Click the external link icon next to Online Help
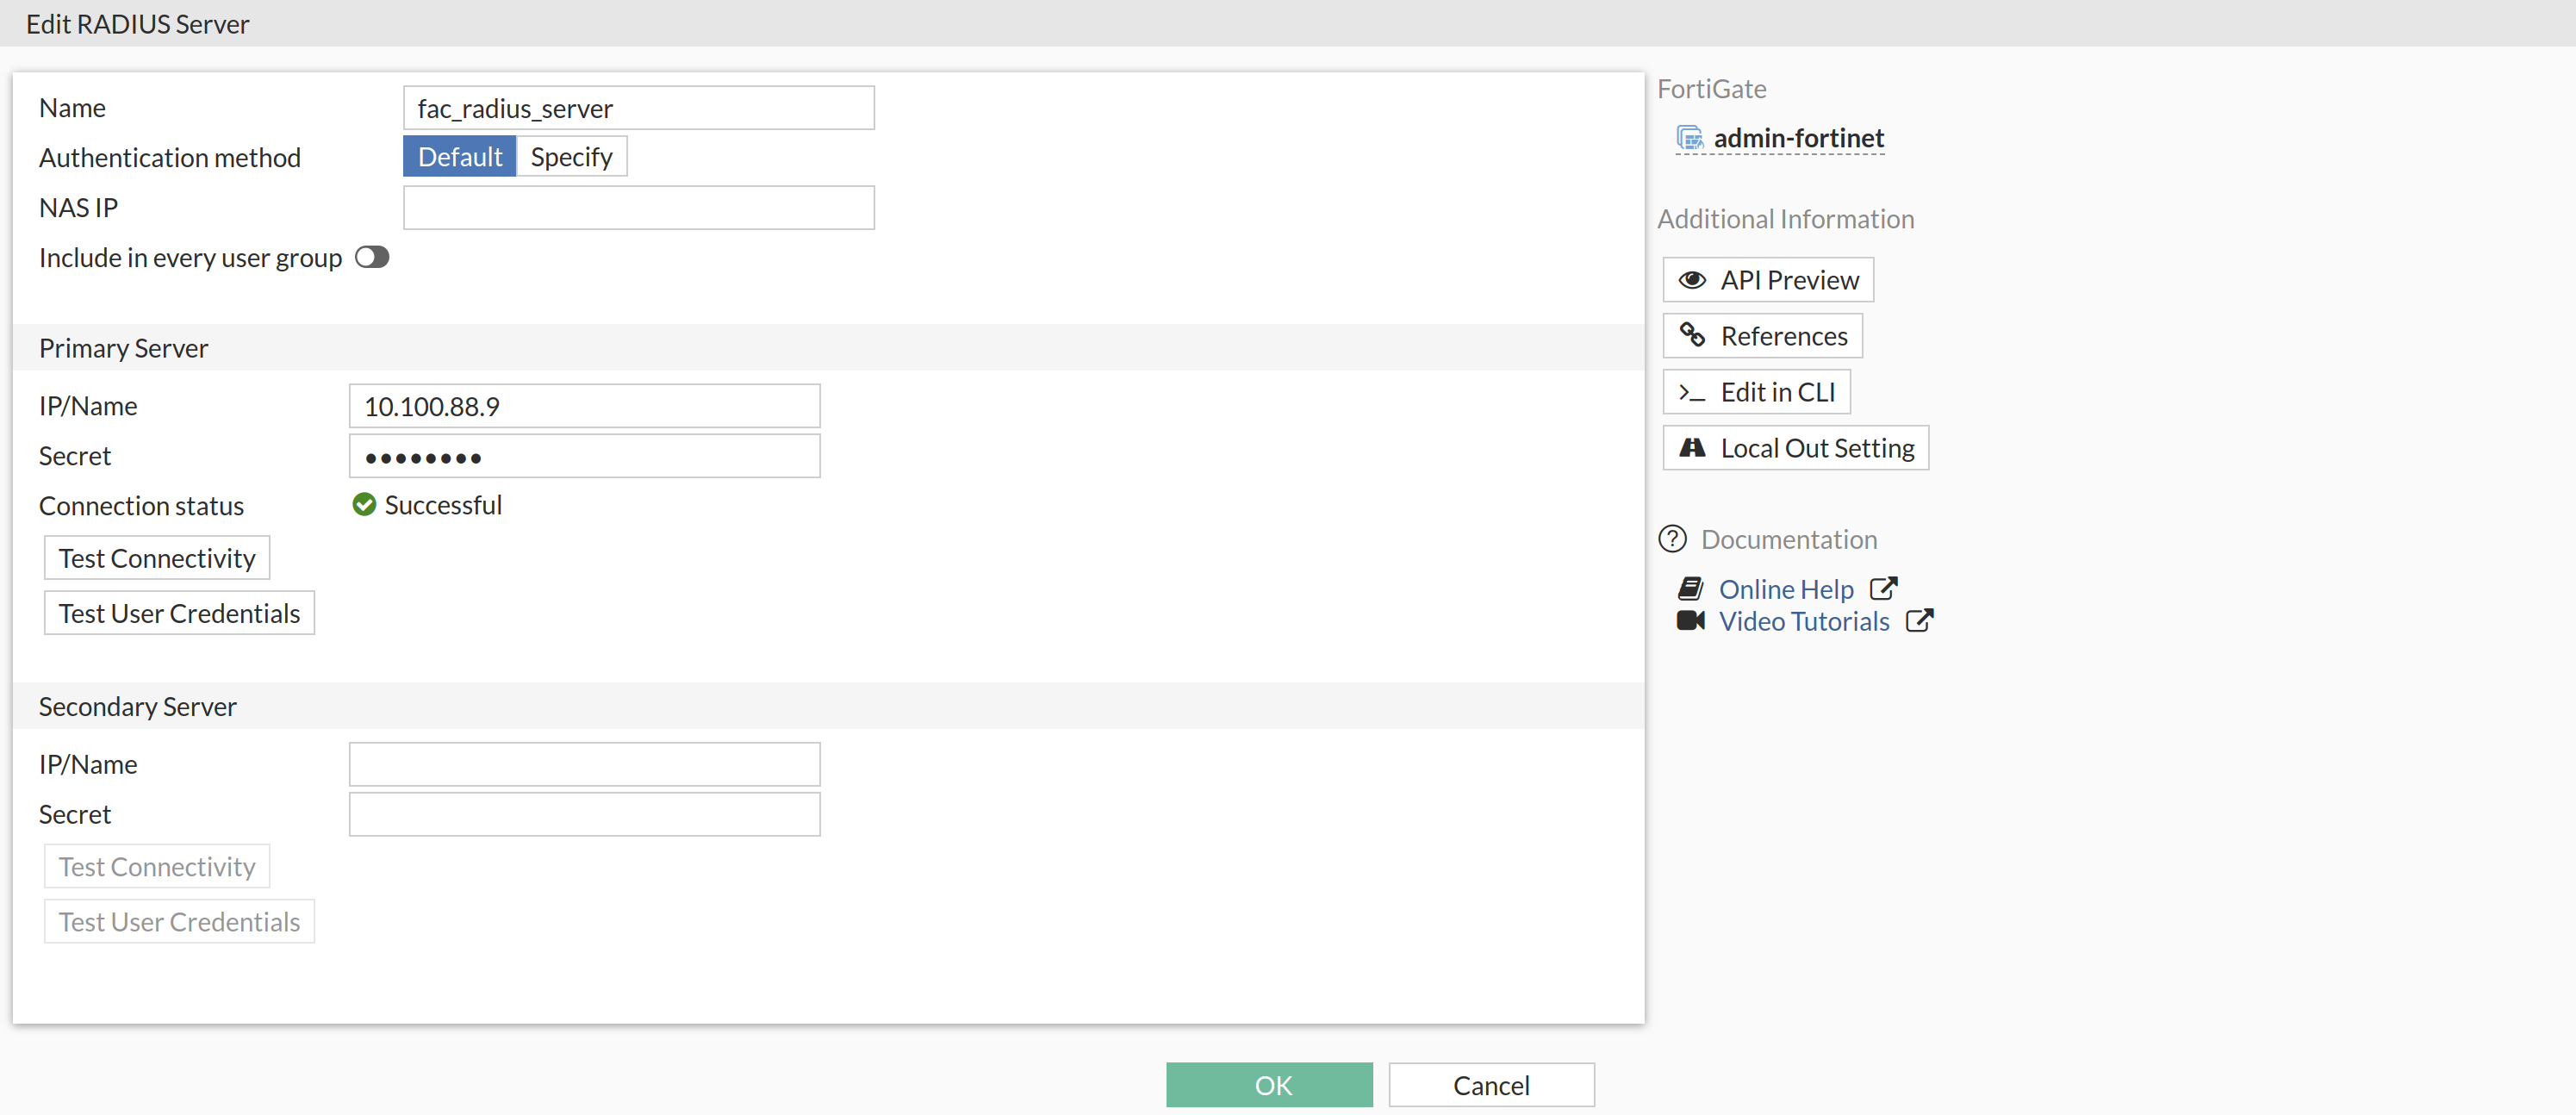 click(x=1883, y=588)
